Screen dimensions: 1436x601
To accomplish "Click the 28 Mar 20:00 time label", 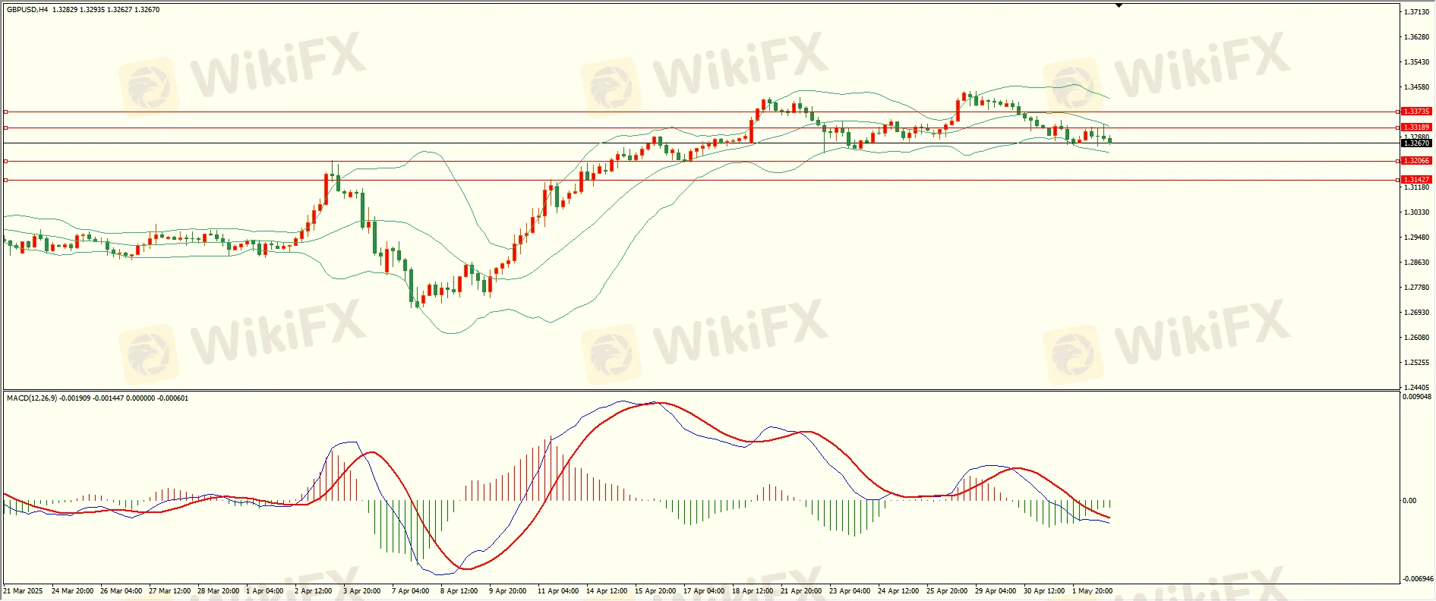I will point(219,591).
